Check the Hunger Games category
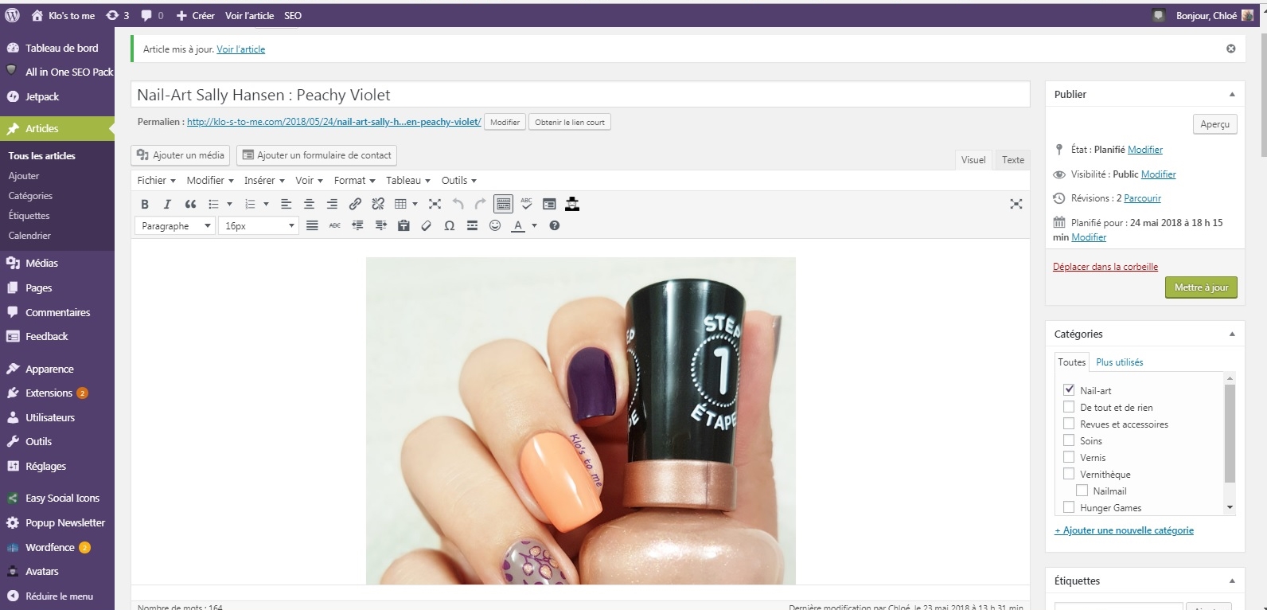This screenshot has width=1267, height=610. click(x=1069, y=507)
